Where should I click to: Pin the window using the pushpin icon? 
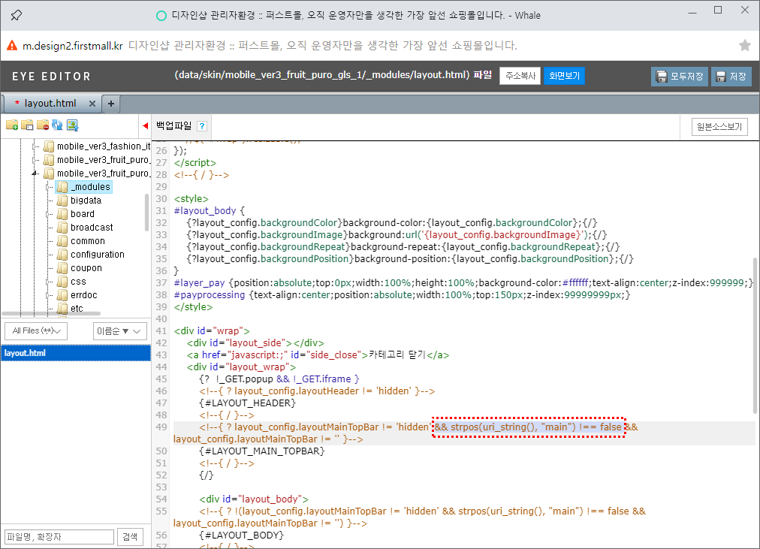click(17, 16)
